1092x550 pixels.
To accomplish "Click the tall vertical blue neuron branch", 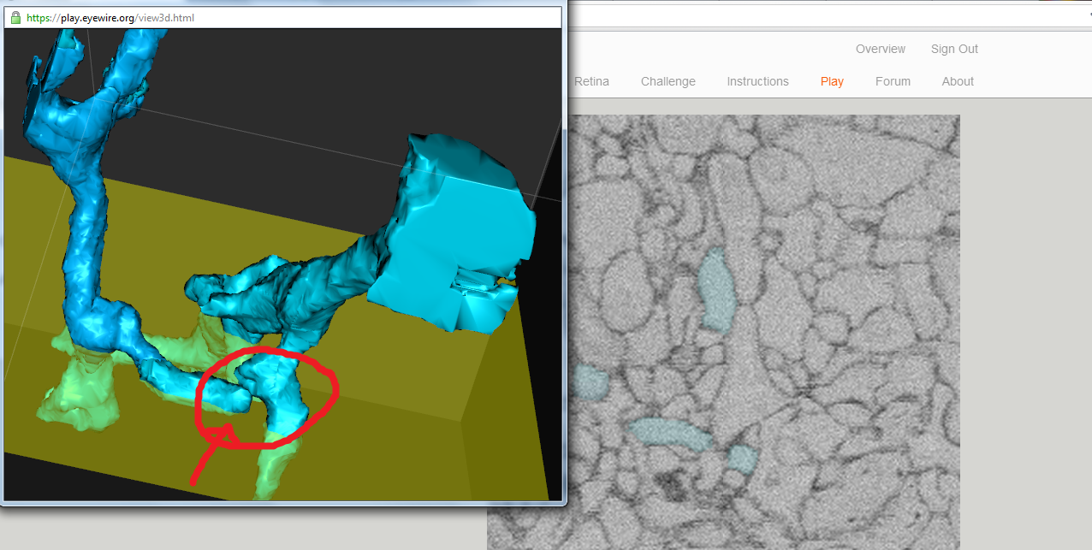I will (84, 240).
